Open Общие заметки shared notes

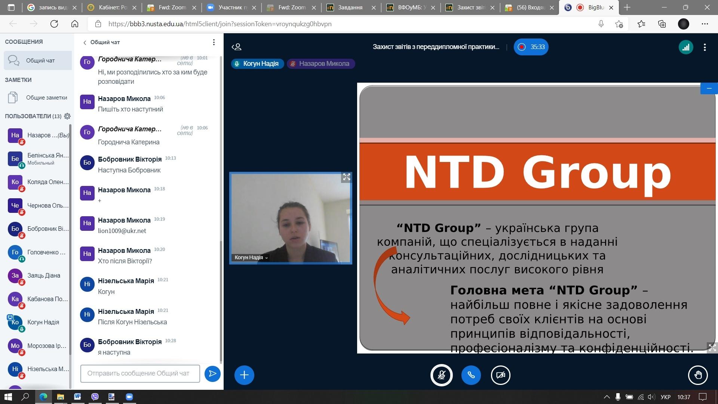[38, 98]
